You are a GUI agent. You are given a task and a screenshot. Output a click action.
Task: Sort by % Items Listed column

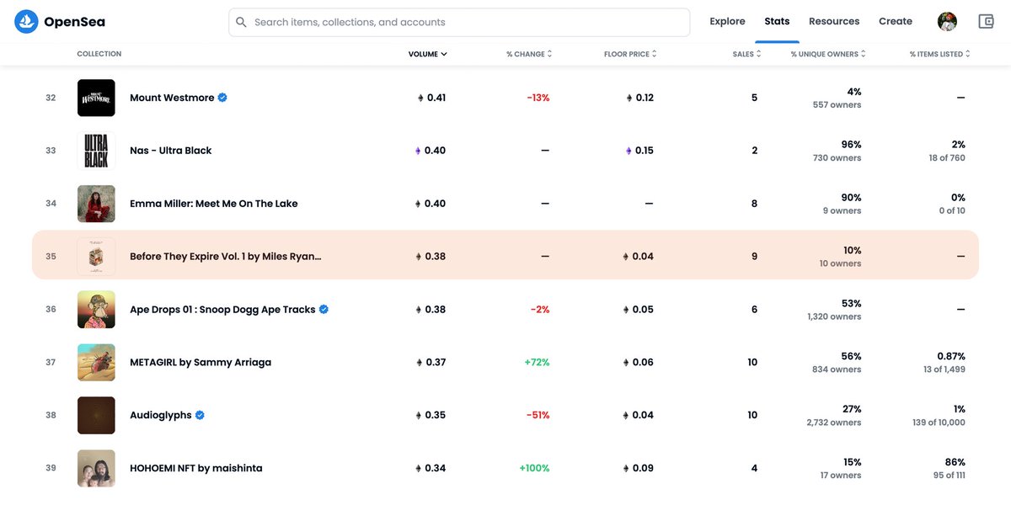point(940,54)
